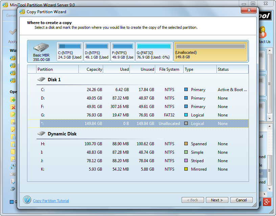Click the yellow Mirrored color swatch
The height and width of the screenshot is (216, 276).
[186, 169]
